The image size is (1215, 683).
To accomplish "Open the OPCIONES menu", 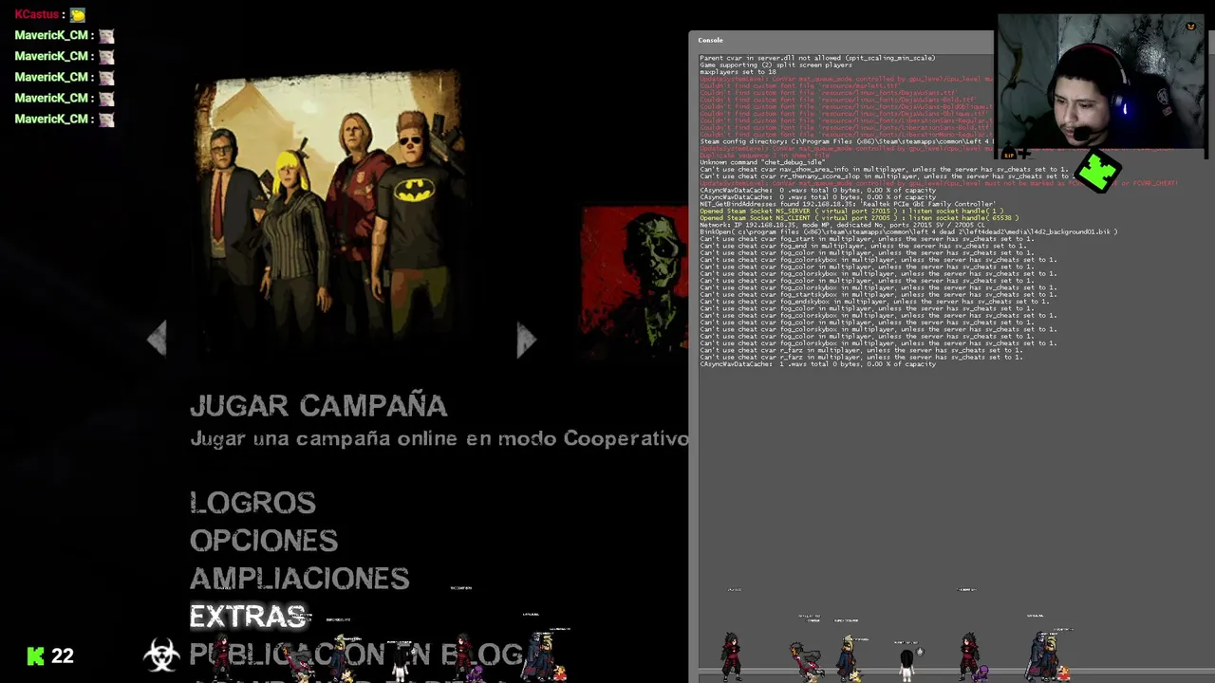I will tap(264, 540).
